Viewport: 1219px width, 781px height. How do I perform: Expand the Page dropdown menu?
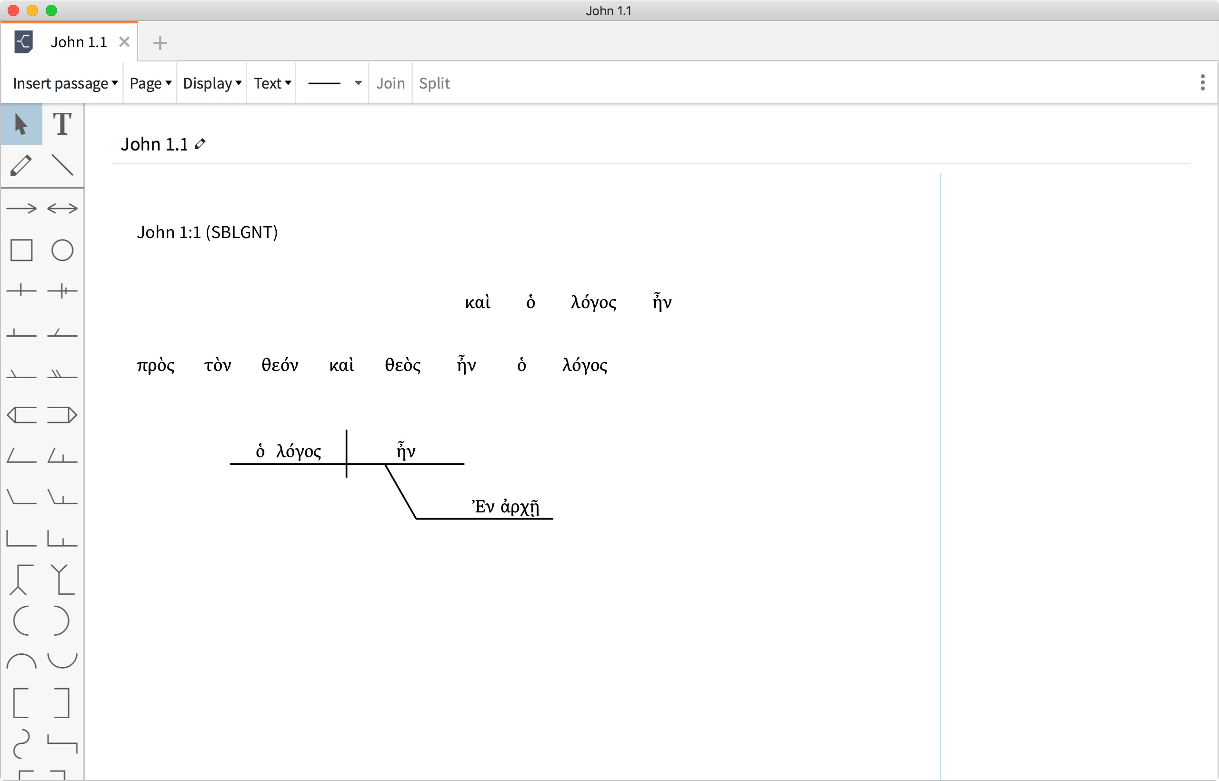[149, 83]
